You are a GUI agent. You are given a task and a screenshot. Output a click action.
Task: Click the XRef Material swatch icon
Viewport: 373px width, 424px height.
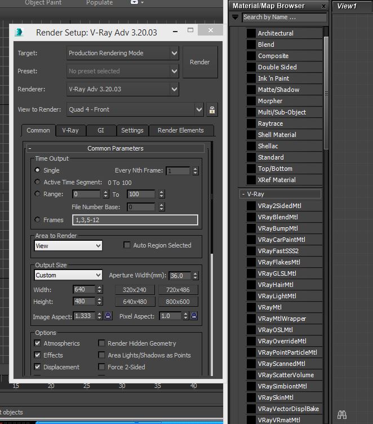coord(251,180)
